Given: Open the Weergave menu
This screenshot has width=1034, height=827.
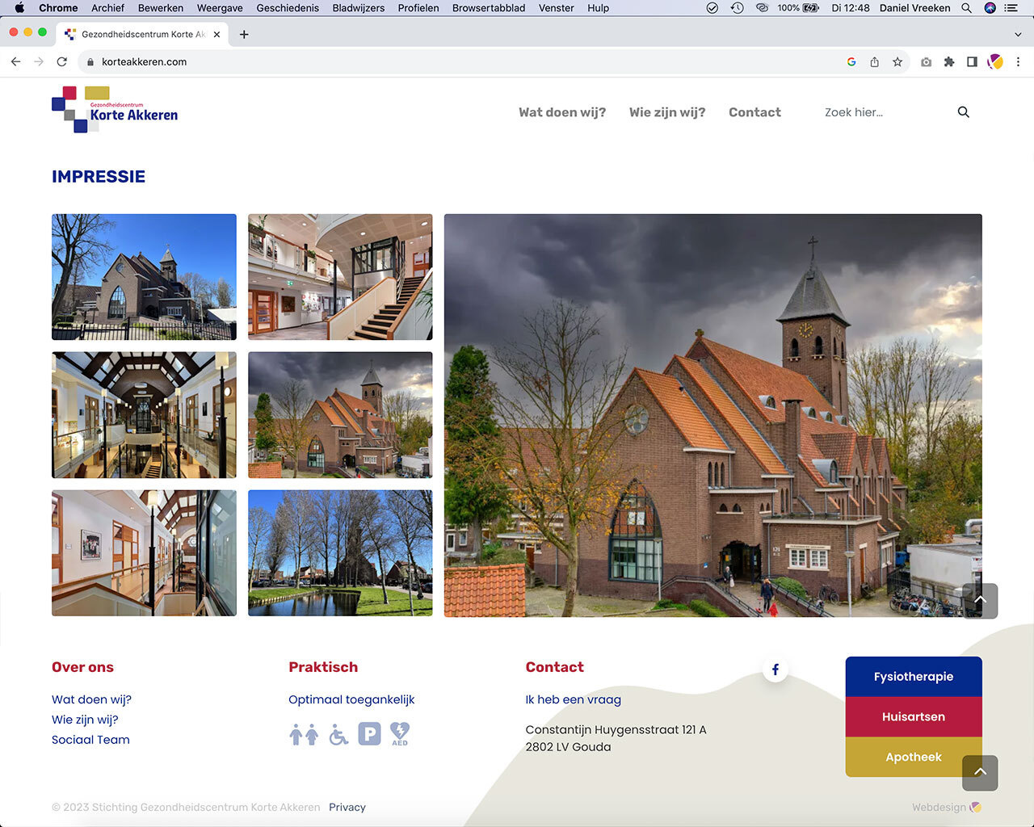Looking at the screenshot, I should coord(220,8).
